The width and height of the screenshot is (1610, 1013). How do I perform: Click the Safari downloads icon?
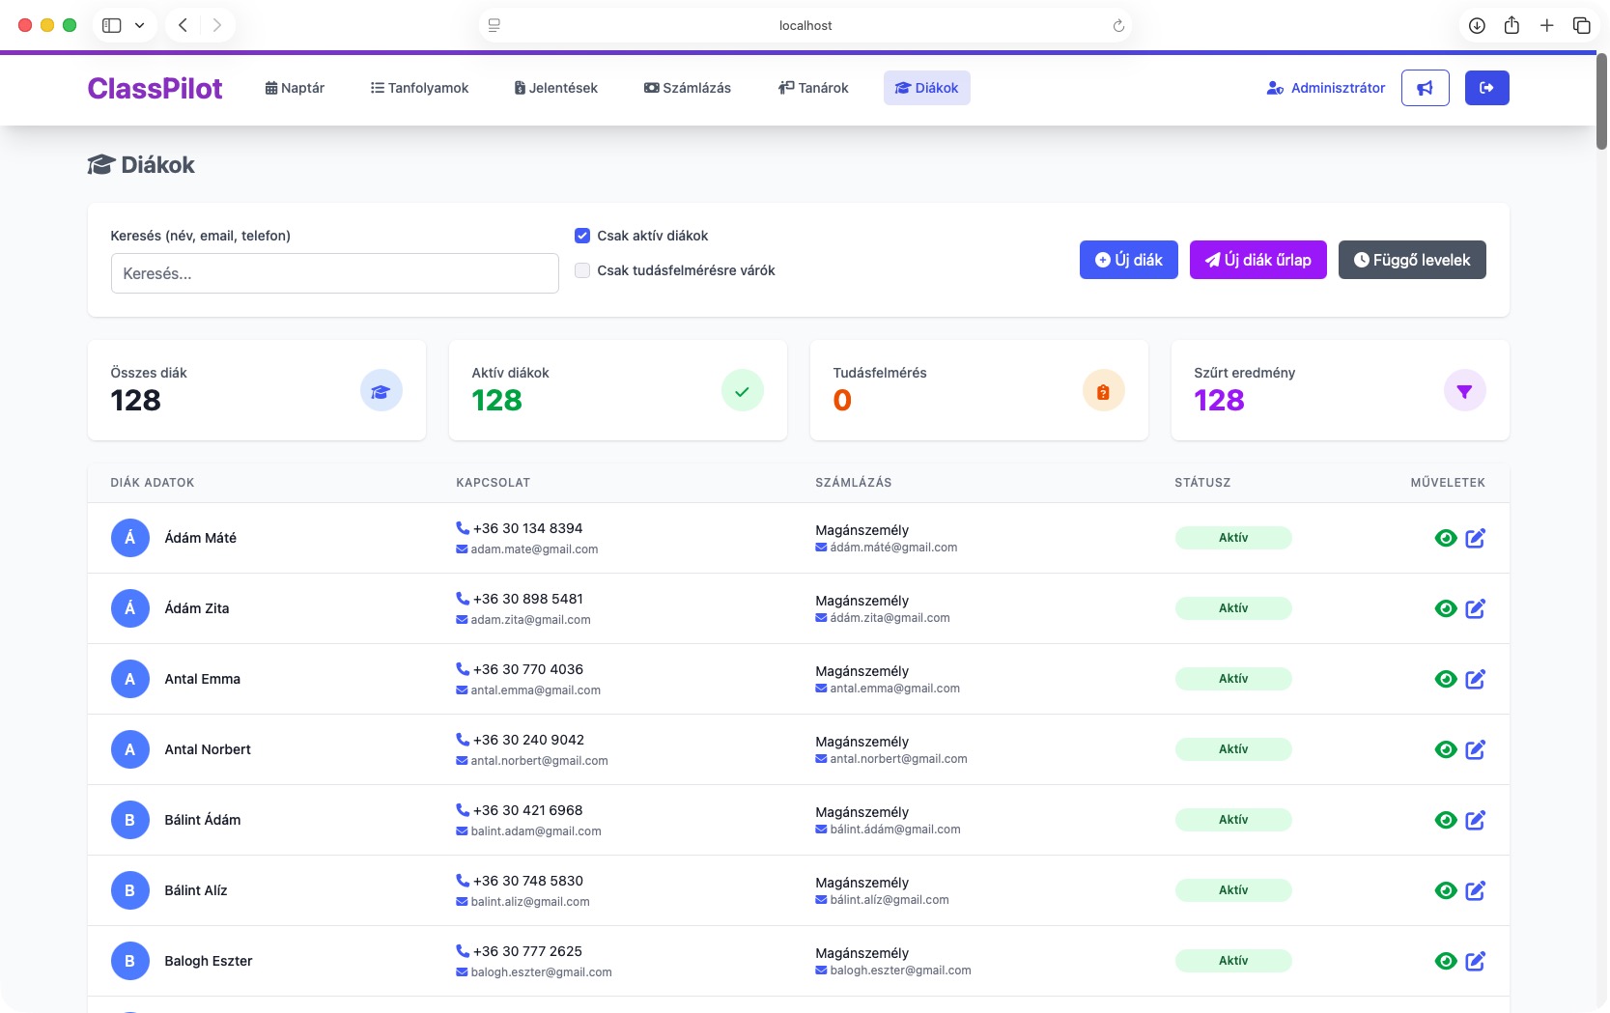click(1477, 26)
